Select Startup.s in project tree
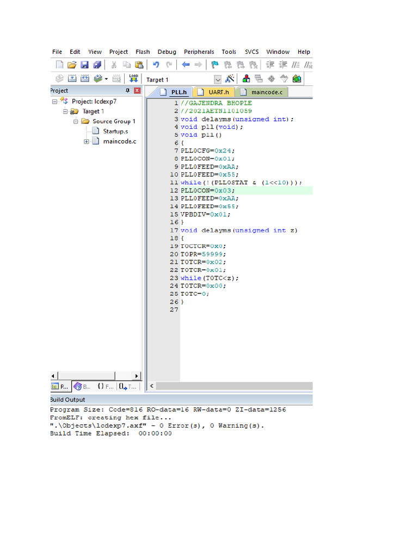Image resolution: width=418 pixels, height=557 pixels. [115, 131]
